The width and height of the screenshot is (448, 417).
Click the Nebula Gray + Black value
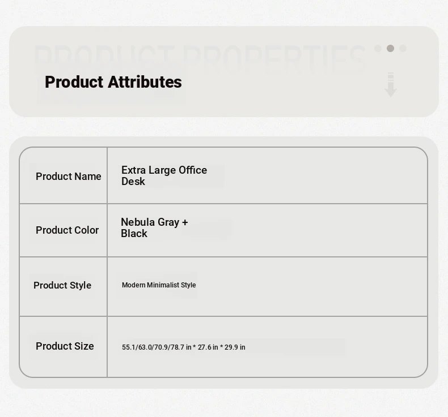coord(154,227)
